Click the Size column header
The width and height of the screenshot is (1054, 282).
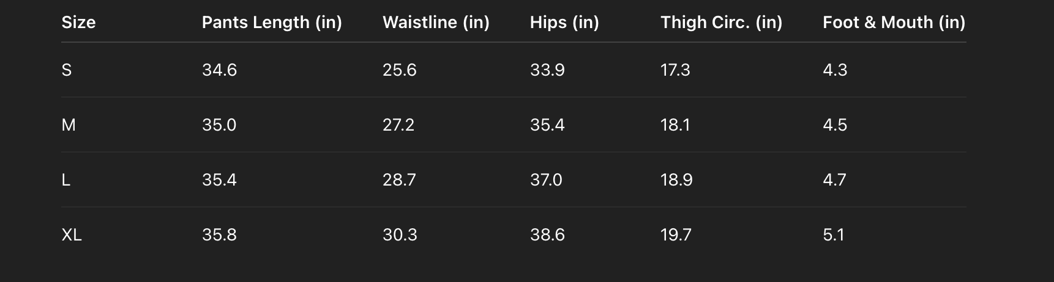tap(78, 23)
